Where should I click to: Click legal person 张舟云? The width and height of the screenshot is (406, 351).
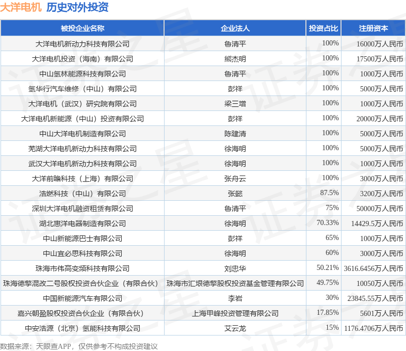pyautogui.click(x=235, y=179)
